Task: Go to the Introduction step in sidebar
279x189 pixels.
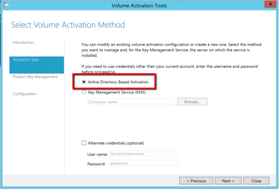Action: 23,43
